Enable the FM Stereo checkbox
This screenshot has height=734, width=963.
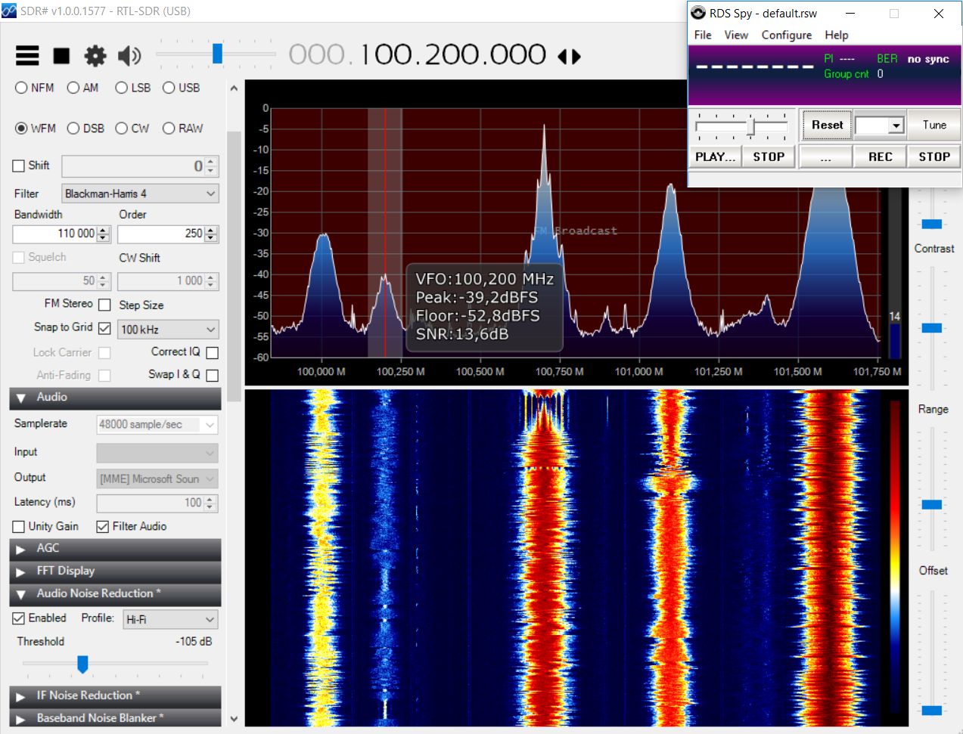pos(104,305)
